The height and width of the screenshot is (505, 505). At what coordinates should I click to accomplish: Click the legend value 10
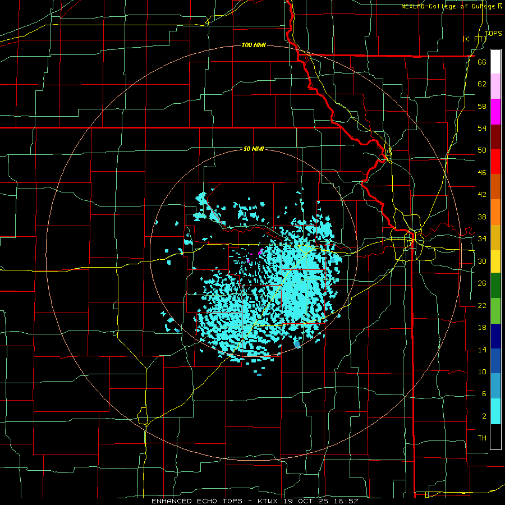tap(482, 371)
